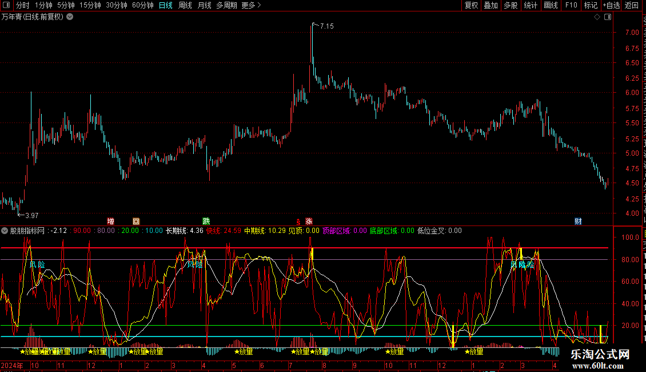
Task: Select the 30分钟 period
Action: tap(117, 5)
